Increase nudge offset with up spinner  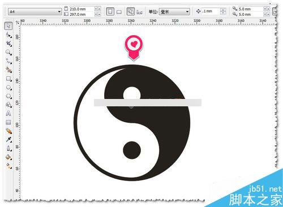coord(223,10)
